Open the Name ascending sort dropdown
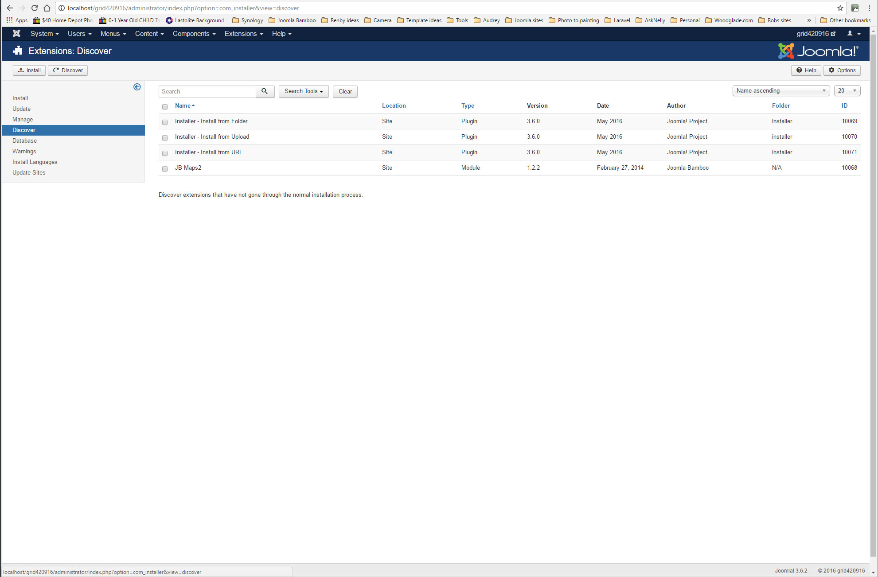Image resolution: width=878 pixels, height=577 pixels. (781, 91)
